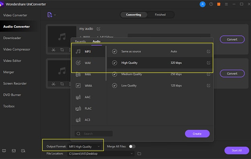251x159 pixels.
Task: Select first audio file thumbnail
Action: pyautogui.click(x=62, y=36)
